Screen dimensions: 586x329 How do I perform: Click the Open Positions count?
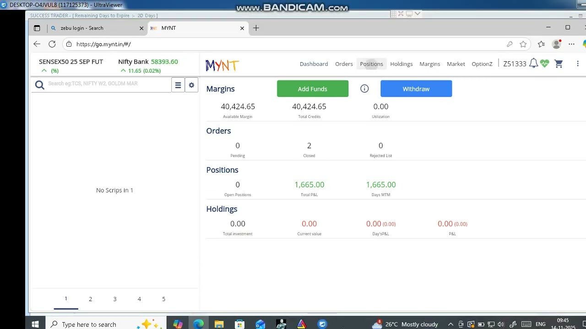238,185
